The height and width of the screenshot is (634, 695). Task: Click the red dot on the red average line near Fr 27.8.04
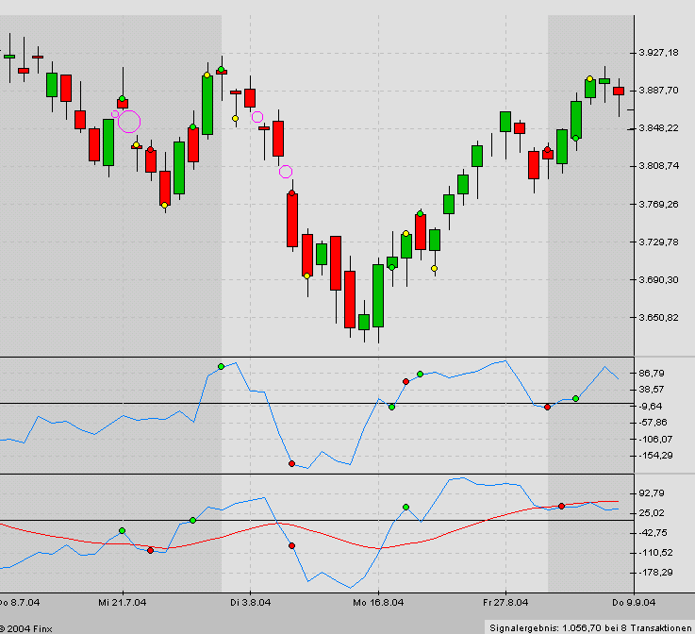pos(561,507)
